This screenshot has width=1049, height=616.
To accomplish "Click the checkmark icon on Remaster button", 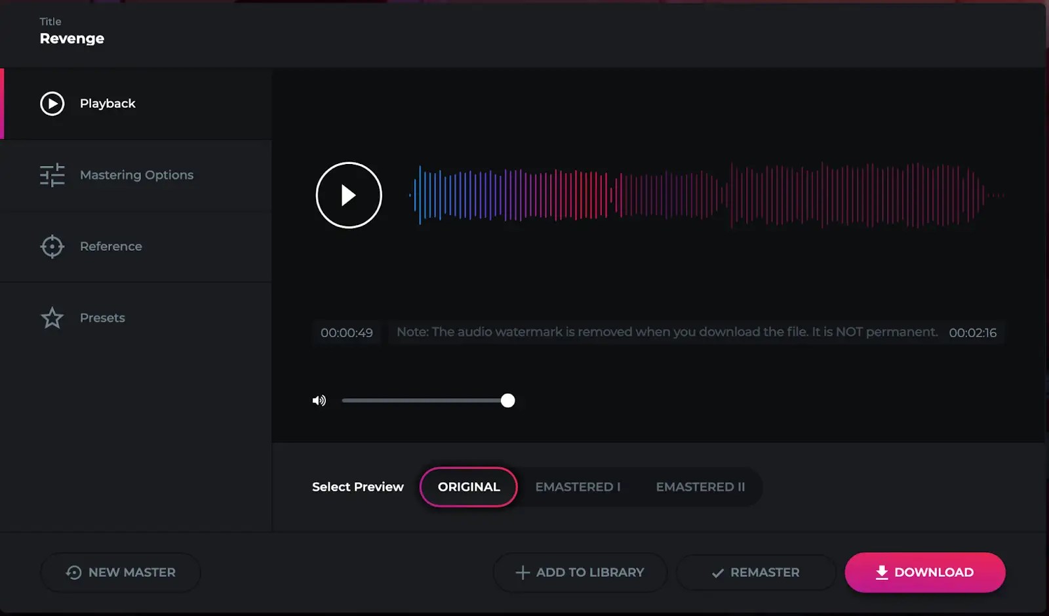I will [x=717, y=572].
